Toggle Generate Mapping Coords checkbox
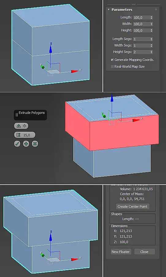This screenshot has height=277, width=166. [112, 60]
